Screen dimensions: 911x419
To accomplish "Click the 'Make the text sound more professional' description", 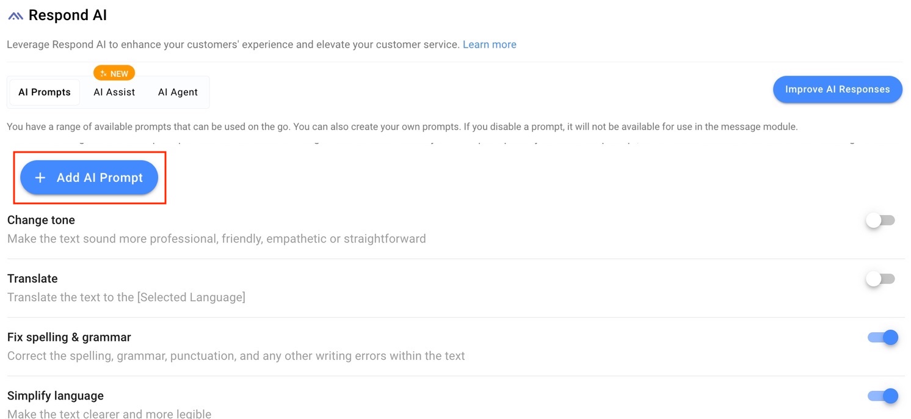I will tap(217, 239).
